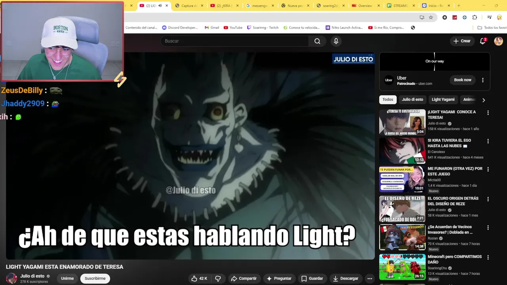Click the Guardar button
This screenshot has width=507, height=285.
pyautogui.click(x=312, y=279)
